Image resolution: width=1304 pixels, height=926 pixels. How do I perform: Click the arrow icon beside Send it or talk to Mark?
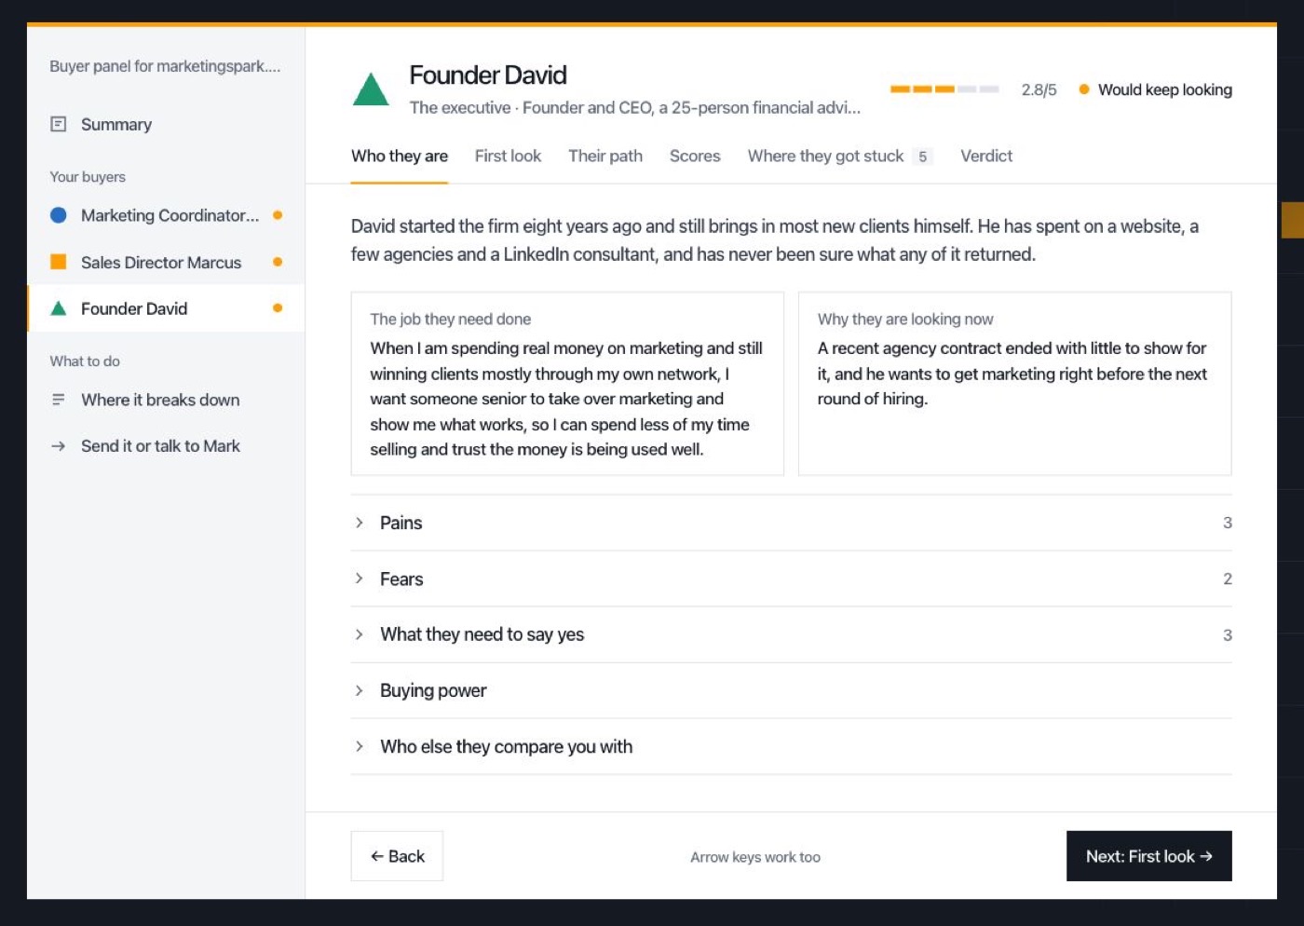coord(58,446)
